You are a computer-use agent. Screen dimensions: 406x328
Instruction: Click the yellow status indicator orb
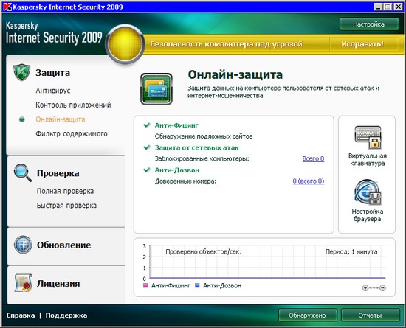click(125, 44)
